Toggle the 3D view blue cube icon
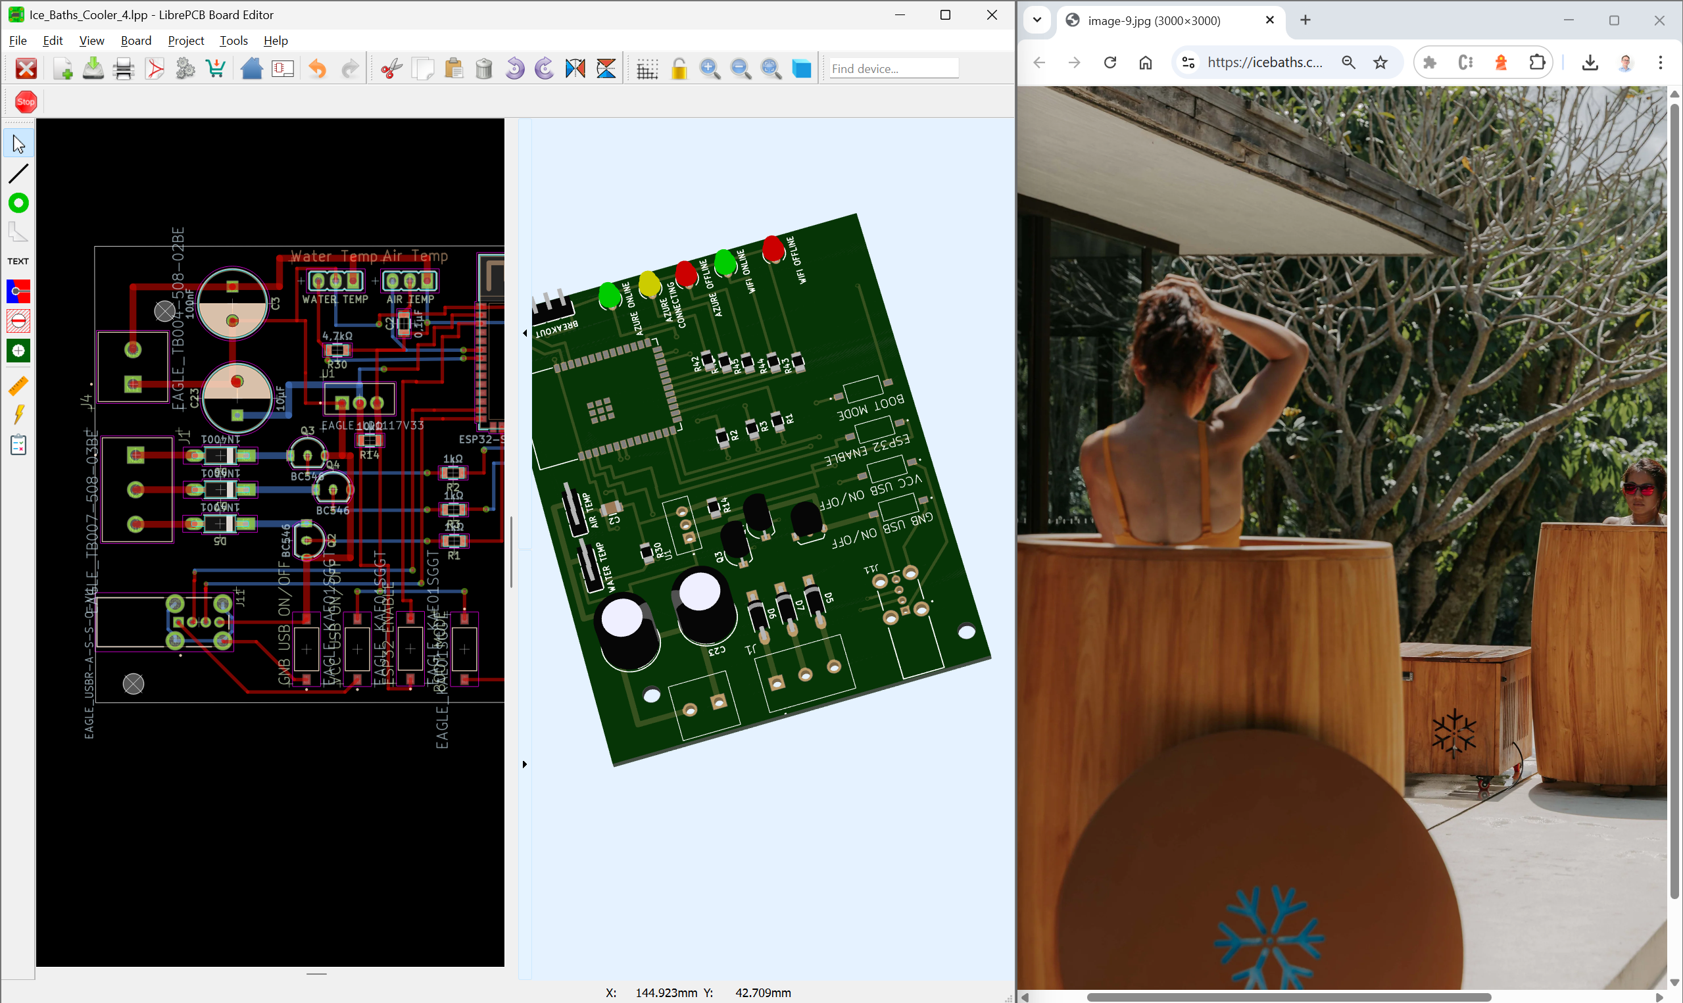 [802, 68]
